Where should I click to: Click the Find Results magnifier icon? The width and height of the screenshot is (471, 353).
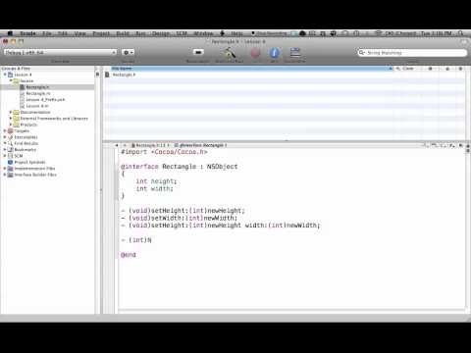tap(11, 143)
